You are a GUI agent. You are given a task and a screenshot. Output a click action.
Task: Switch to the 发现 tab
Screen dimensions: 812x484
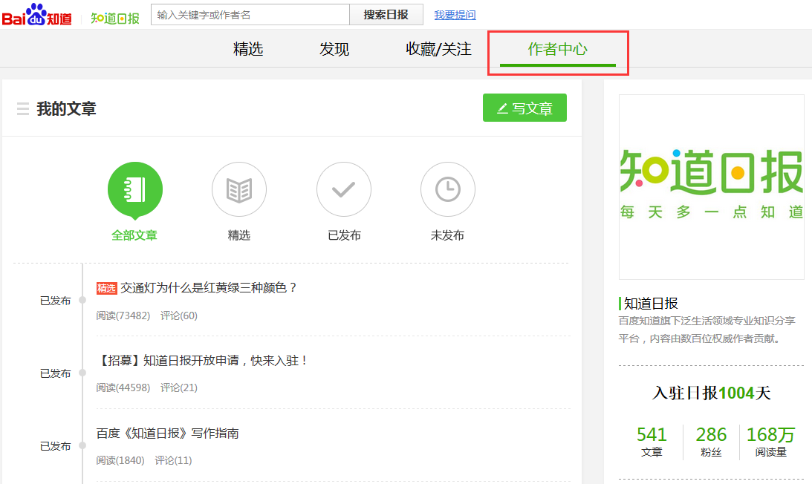[334, 49]
